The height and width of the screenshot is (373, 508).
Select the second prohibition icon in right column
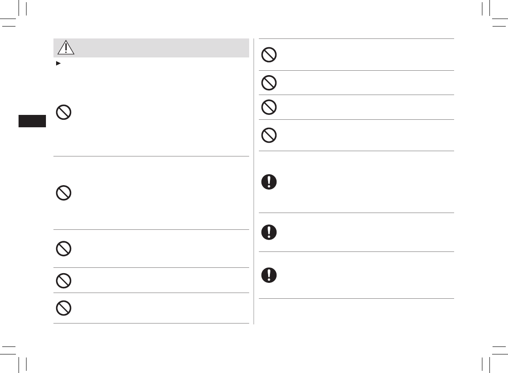pyautogui.click(x=269, y=83)
